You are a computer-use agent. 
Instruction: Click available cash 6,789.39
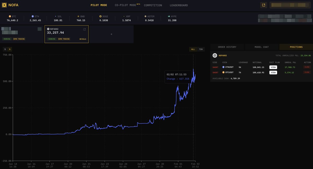click(235, 78)
